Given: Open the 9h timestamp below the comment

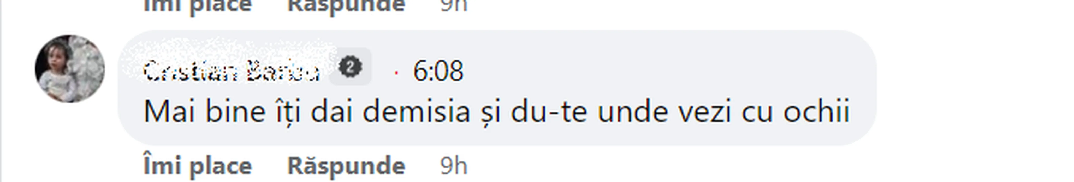Looking at the screenshot, I should coord(454,166).
